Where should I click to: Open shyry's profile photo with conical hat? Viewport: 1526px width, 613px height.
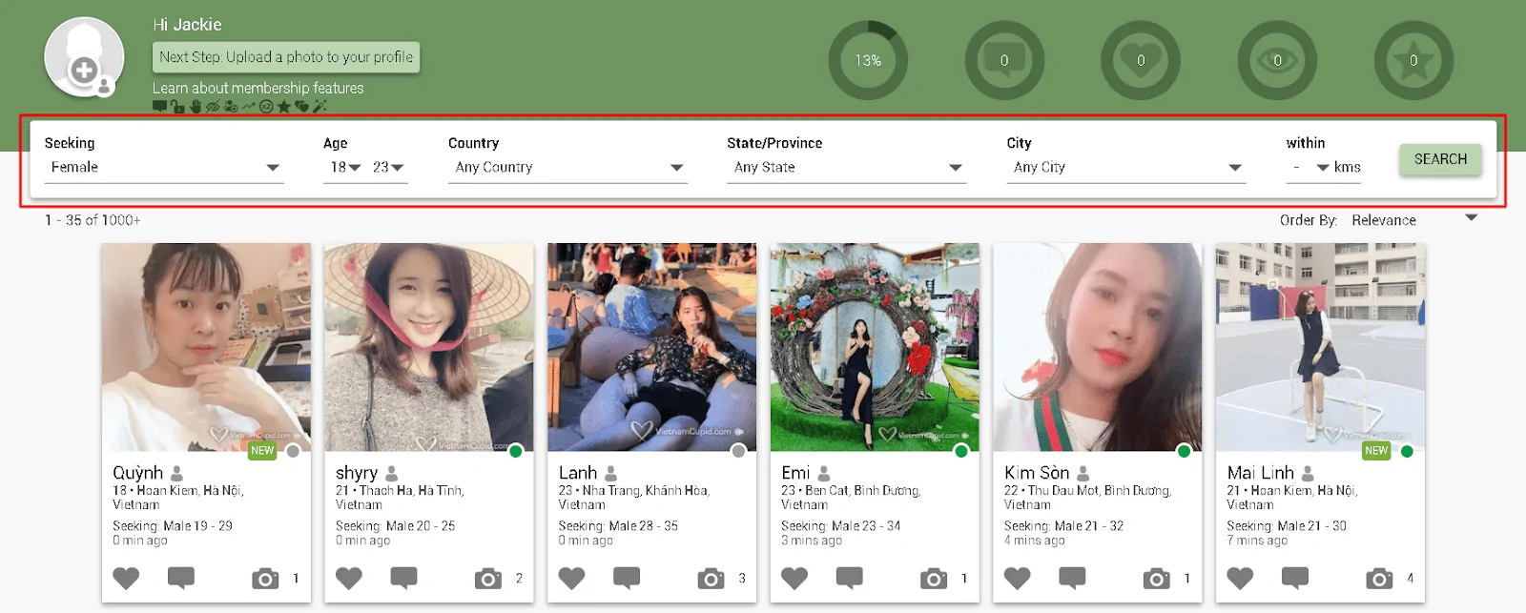click(428, 347)
